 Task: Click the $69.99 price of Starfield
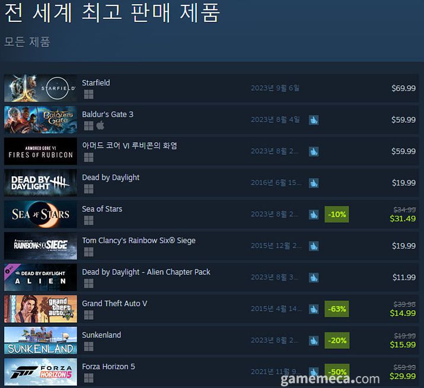[403, 88]
